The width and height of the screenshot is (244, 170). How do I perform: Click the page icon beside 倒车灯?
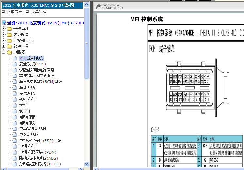(x=15, y=111)
